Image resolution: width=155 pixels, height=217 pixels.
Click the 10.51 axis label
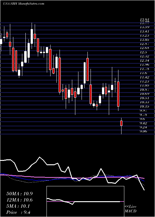click(145, 98)
